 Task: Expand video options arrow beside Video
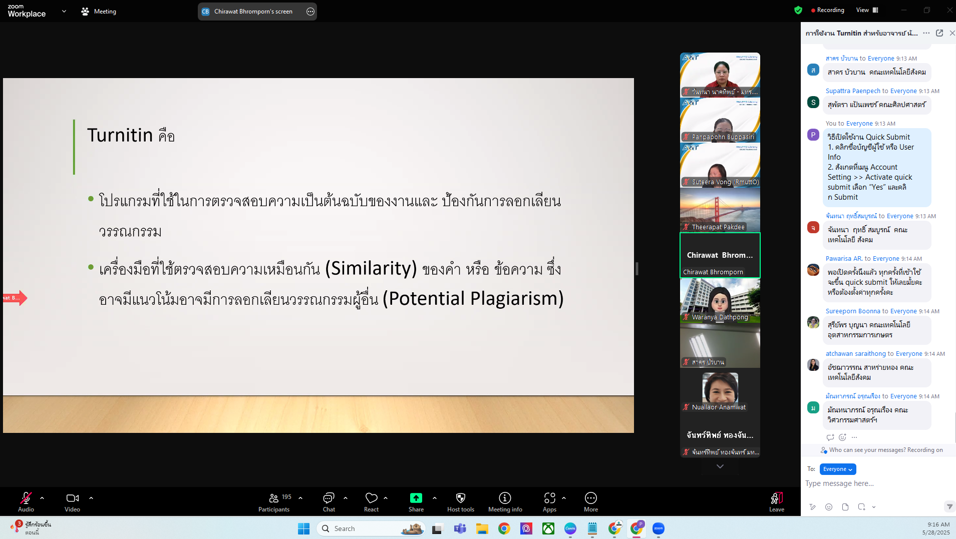pyautogui.click(x=91, y=498)
